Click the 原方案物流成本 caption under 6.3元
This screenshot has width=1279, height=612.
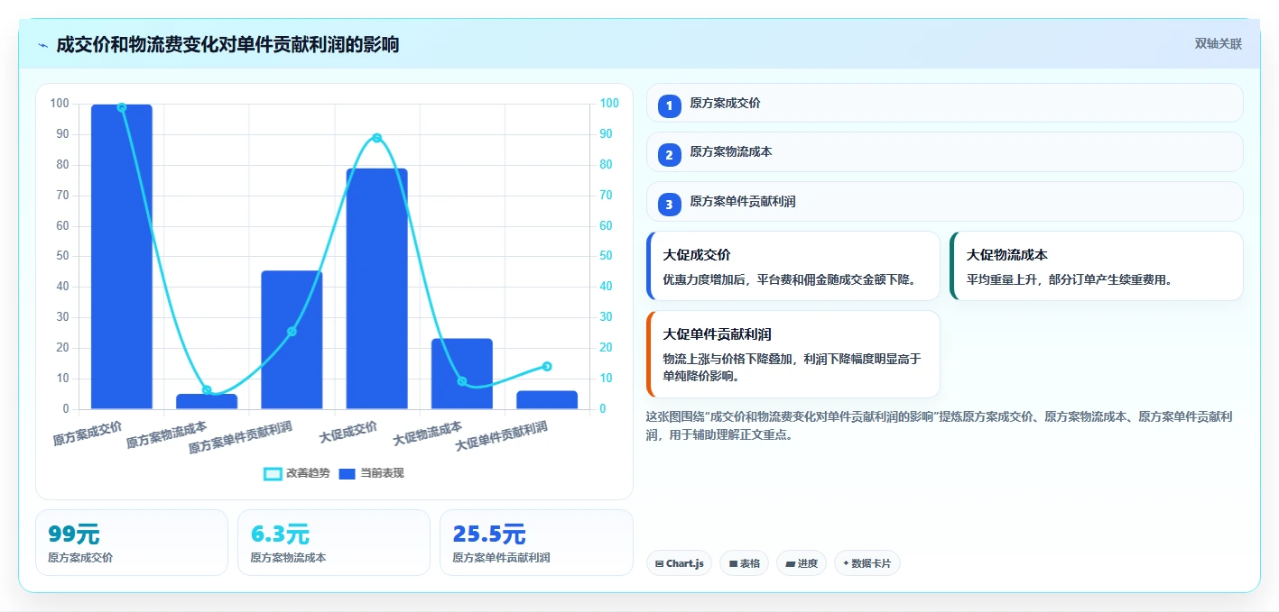pos(288,558)
